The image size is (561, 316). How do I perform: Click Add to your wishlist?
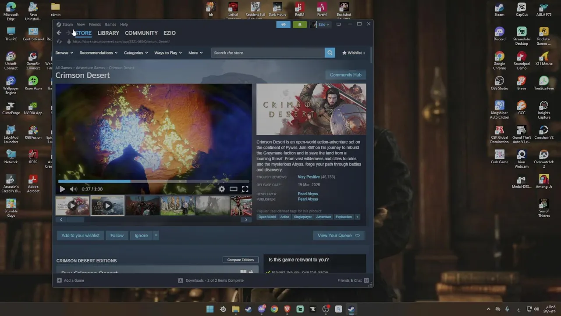point(81,236)
